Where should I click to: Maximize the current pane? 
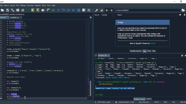coord(84,10)
